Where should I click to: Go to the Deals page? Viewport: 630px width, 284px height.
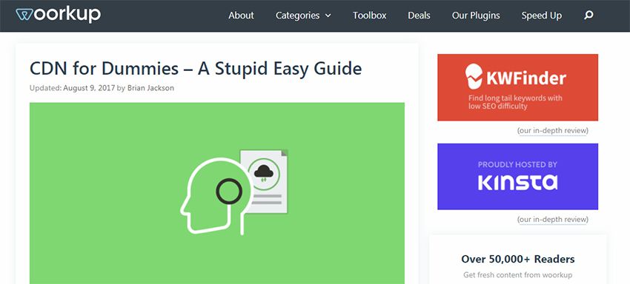419,16
